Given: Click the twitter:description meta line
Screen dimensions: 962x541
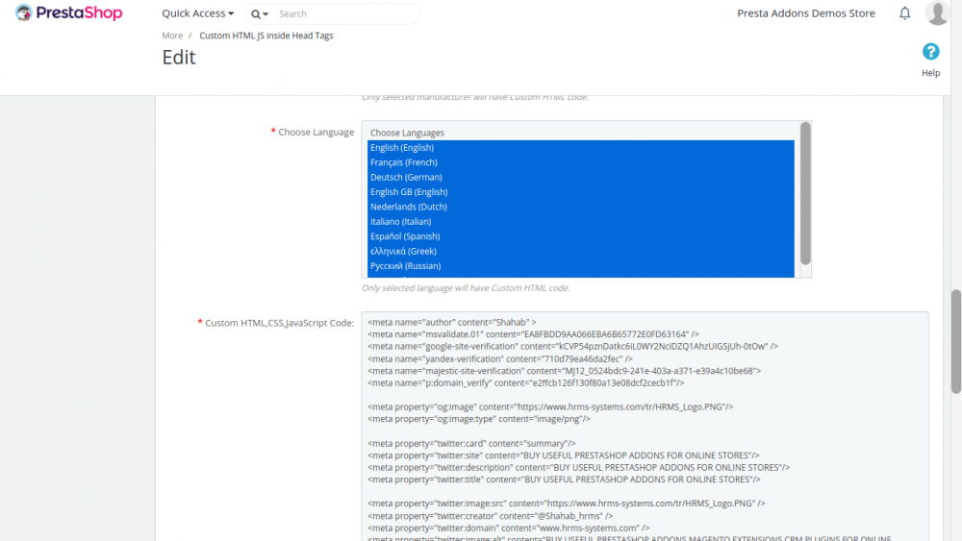Looking at the screenshot, I should 578,467.
